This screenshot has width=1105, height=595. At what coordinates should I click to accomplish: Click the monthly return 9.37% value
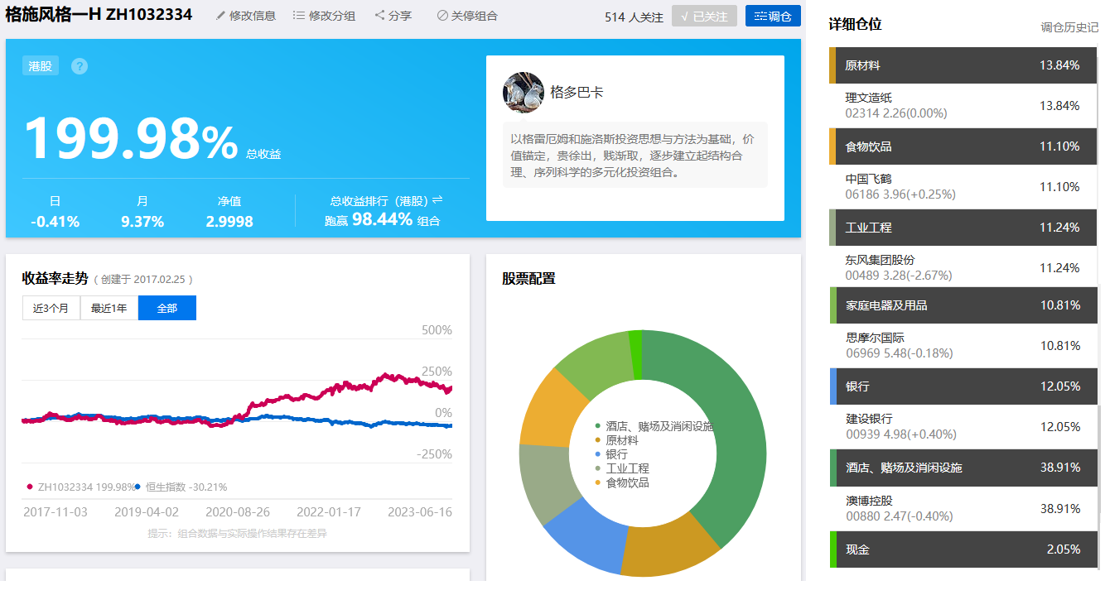[142, 221]
